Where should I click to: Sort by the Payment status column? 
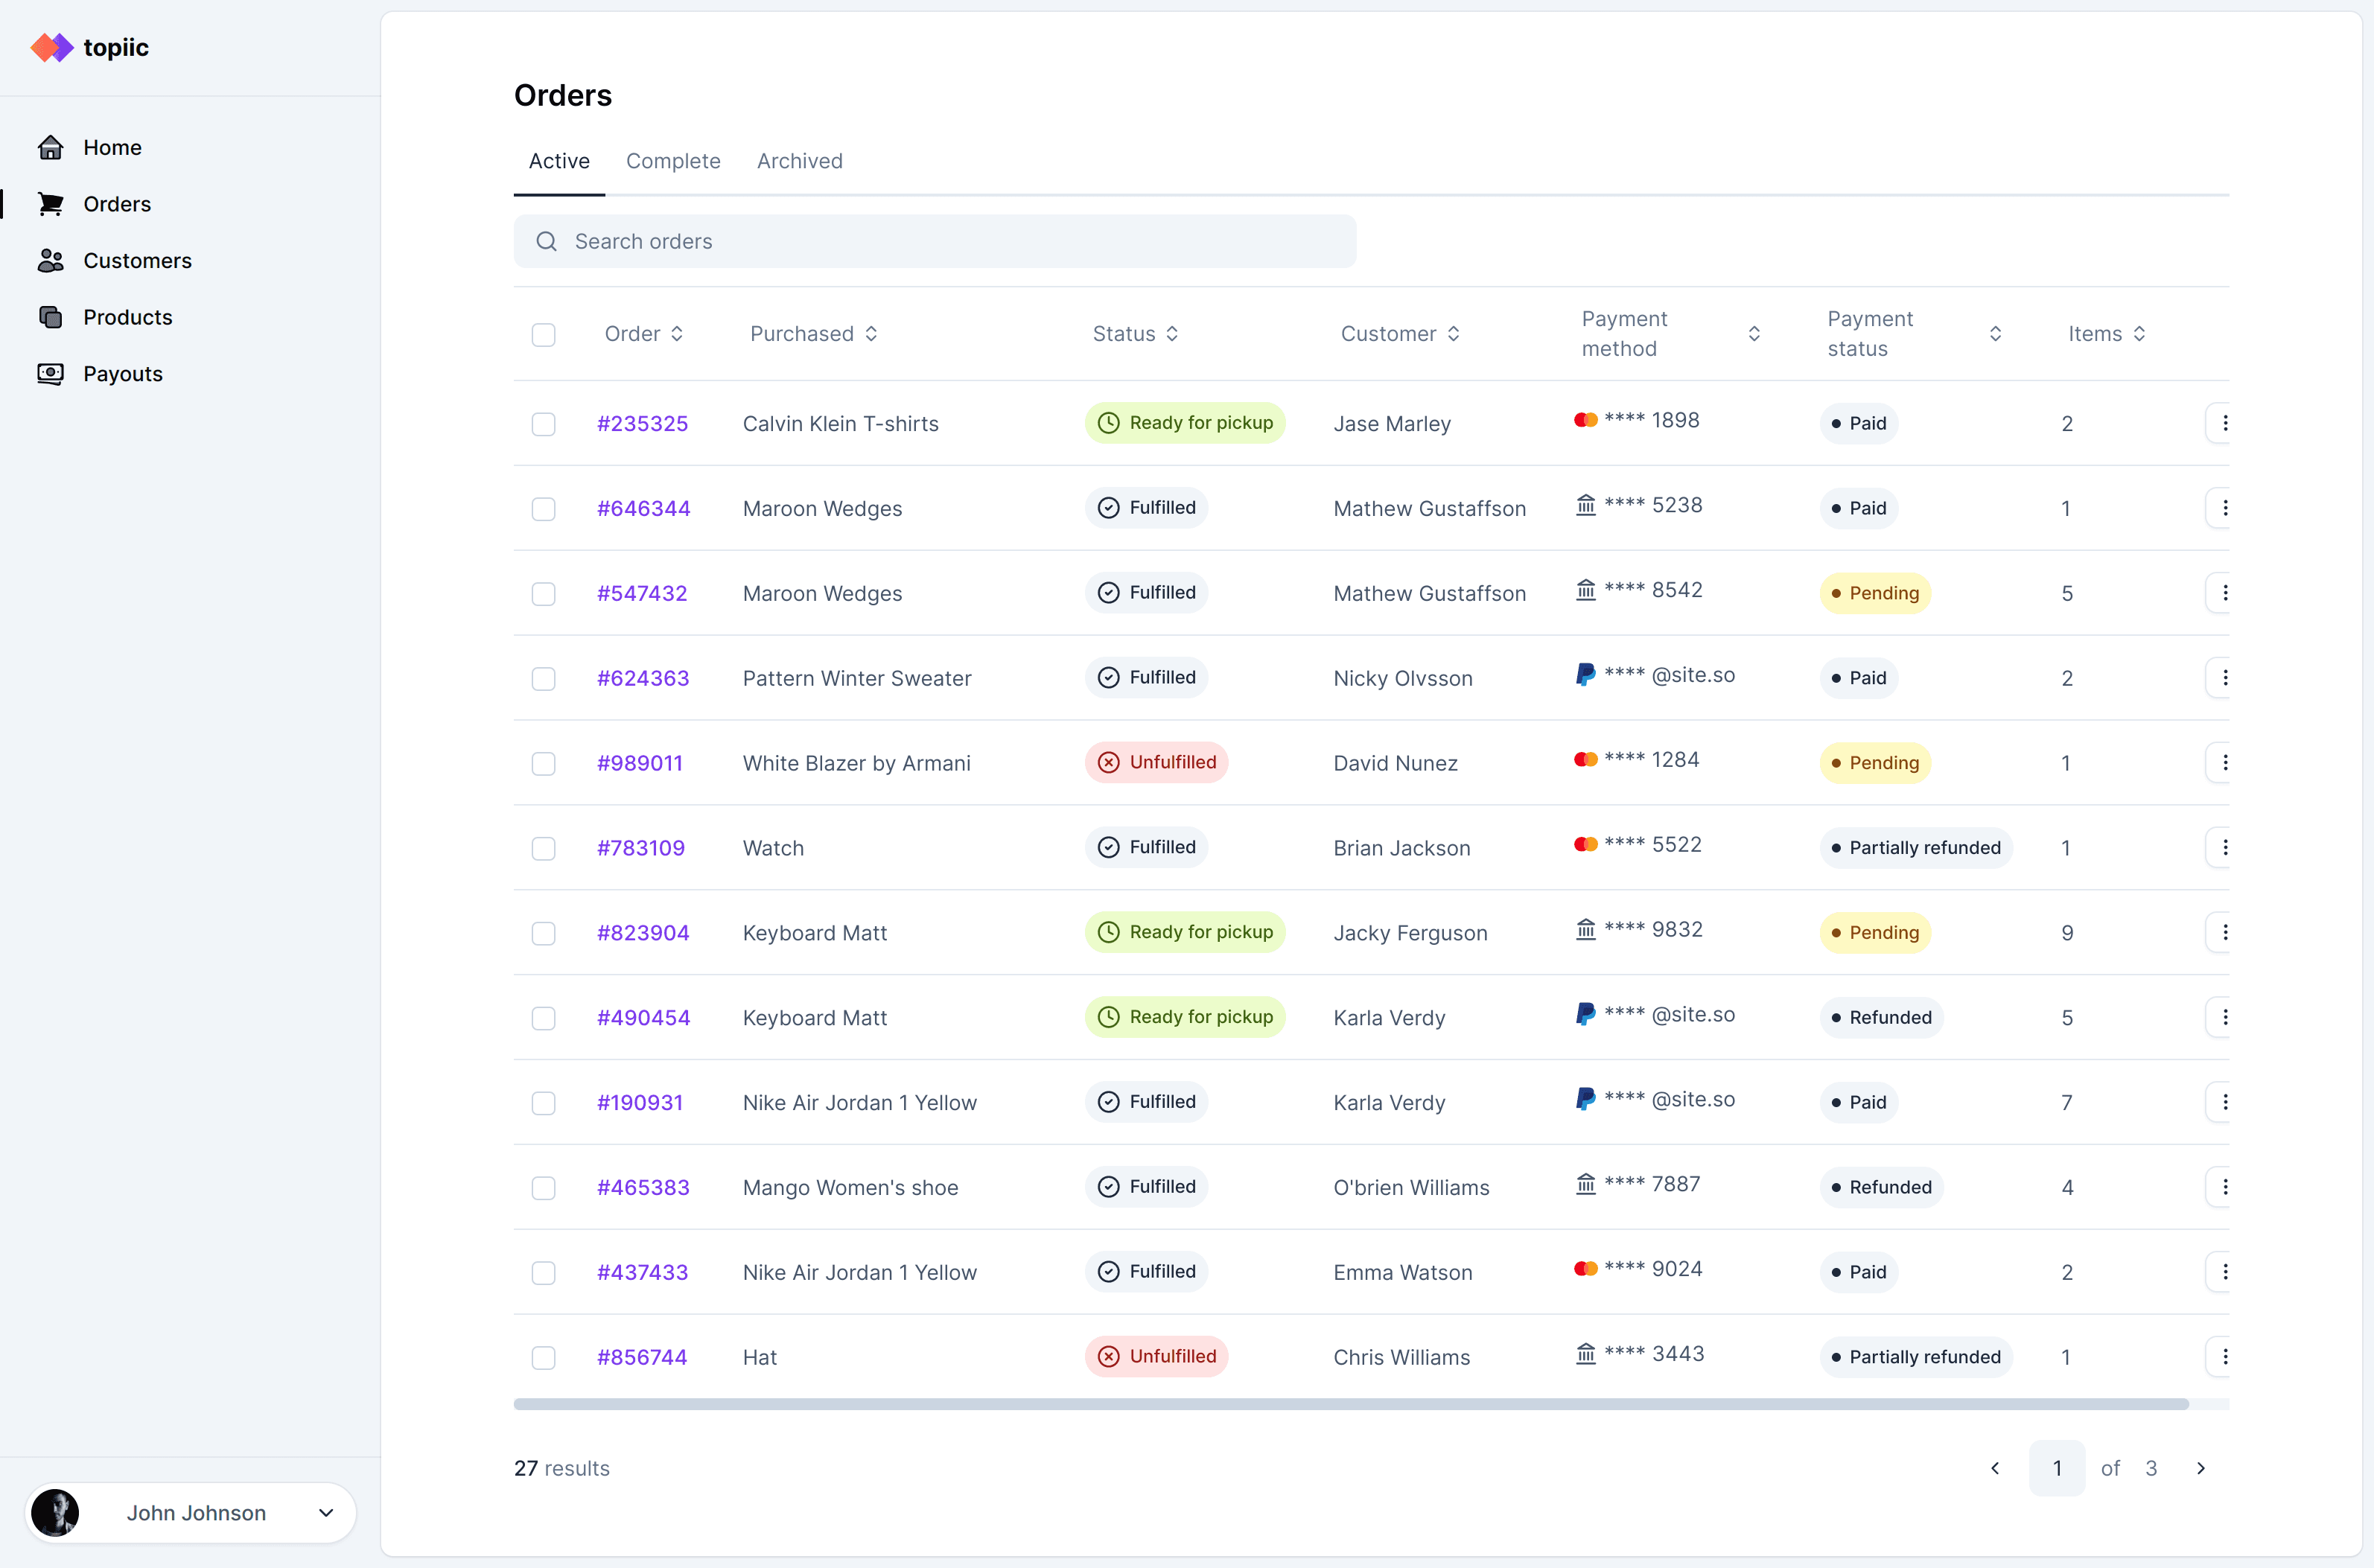1995,334
